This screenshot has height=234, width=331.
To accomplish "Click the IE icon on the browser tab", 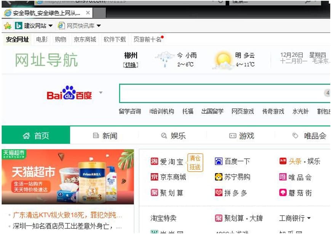I will coord(8,13).
